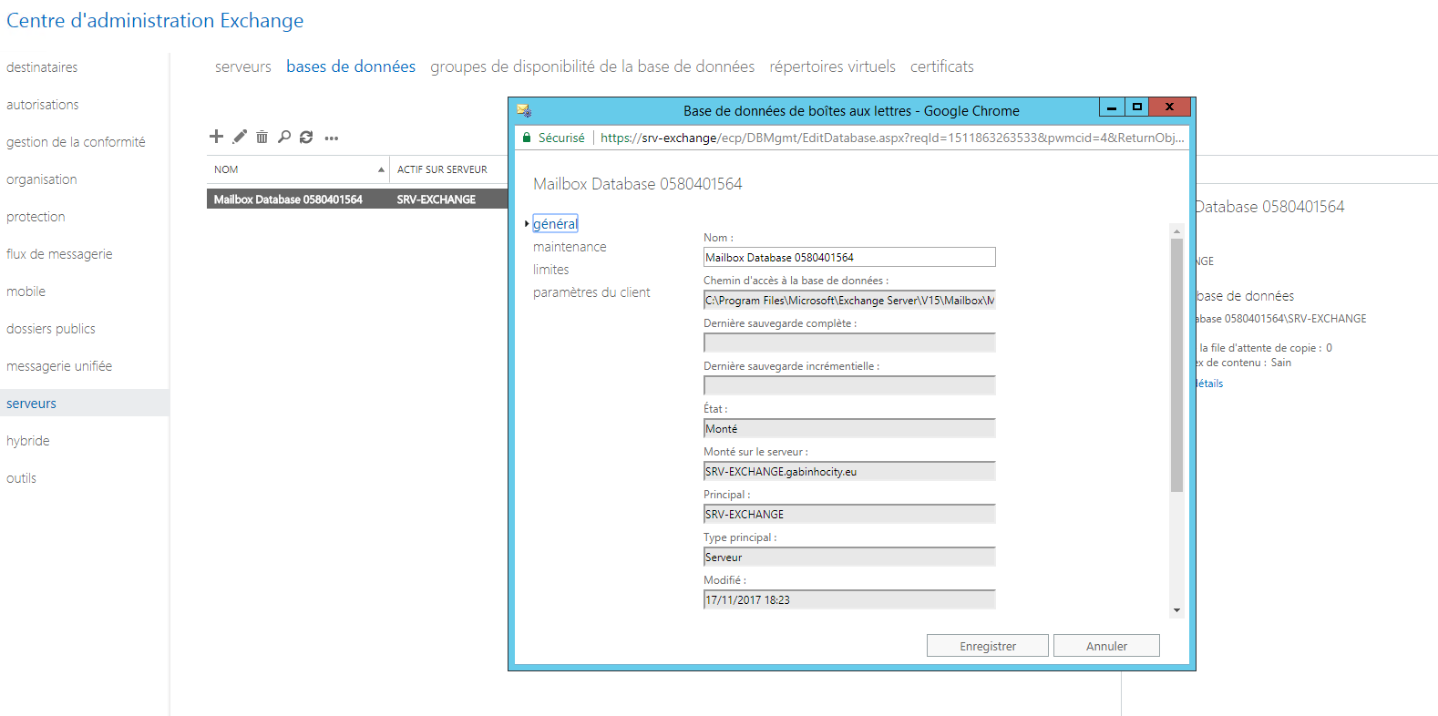Click the Enregistrer button

tap(988, 646)
